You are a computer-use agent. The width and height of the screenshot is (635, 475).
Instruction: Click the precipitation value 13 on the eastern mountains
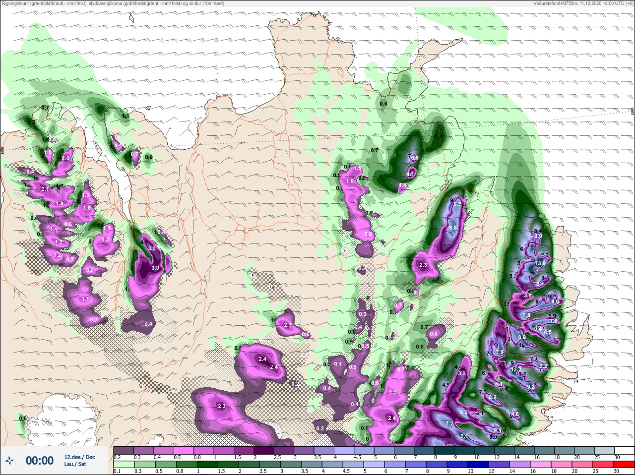click(540, 263)
